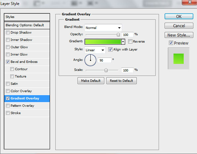Enable the Drop Shadow effect
This screenshot has width=197, height=154.
pyautogui.click(x=8, y=33)
